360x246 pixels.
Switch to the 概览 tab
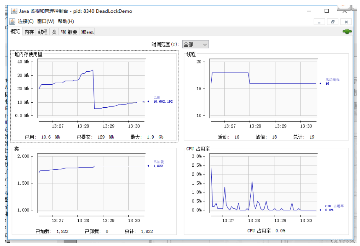pos(15,31)
